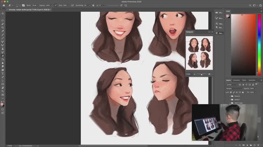Viewport: 263px width, 147px height.
Task: Select the Blur tool droplet icon
Action: point(2,63)
